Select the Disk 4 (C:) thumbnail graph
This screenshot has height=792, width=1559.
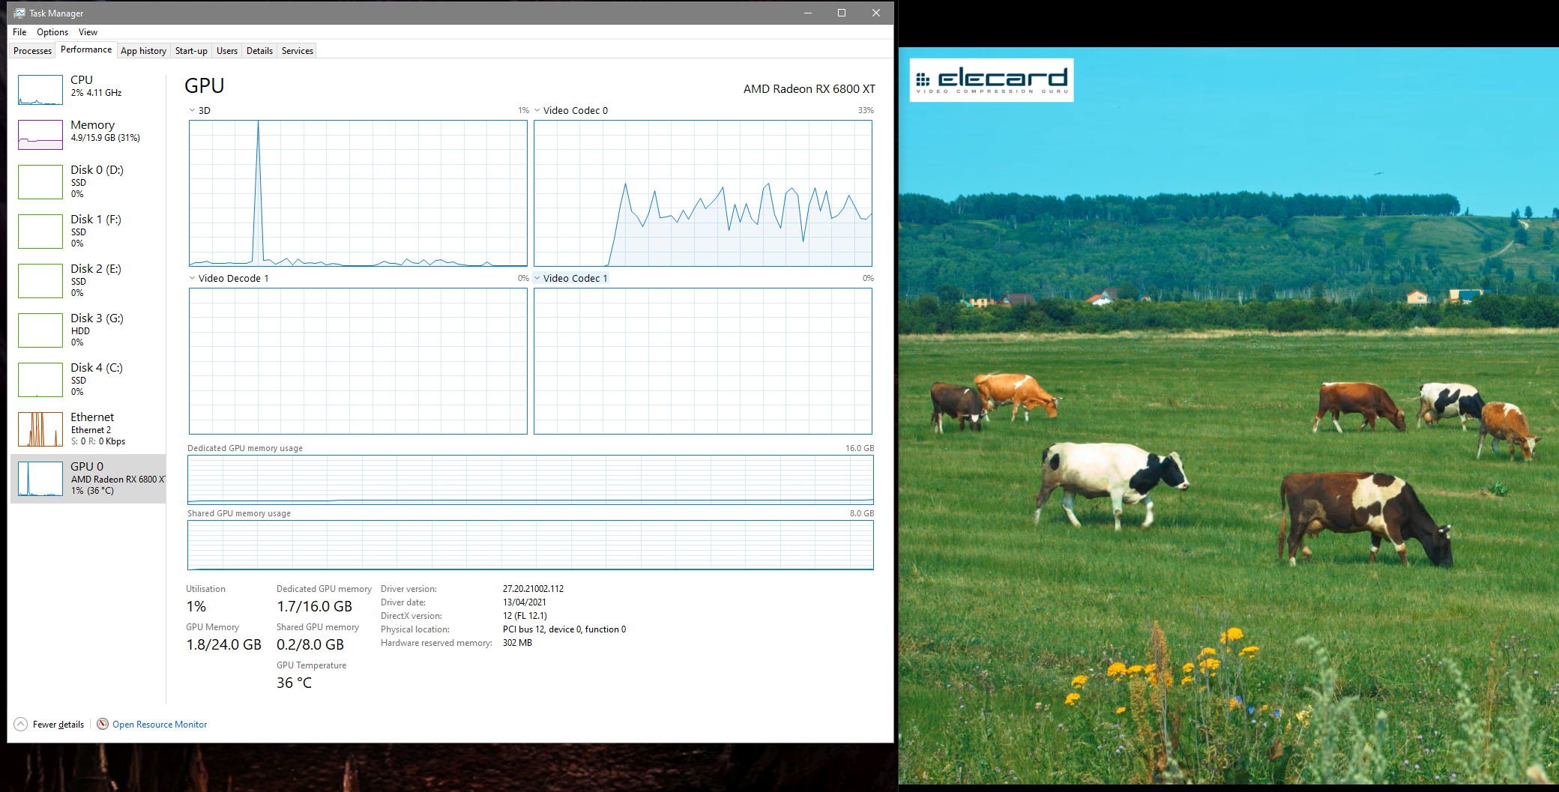pyautogui.click(x=40, y=380)
